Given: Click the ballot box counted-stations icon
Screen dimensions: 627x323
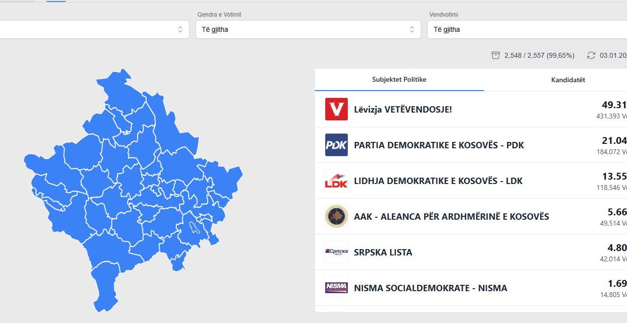Looking at the screenshot, I should tap(496, 55).
